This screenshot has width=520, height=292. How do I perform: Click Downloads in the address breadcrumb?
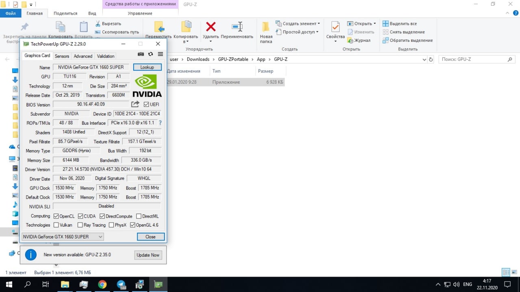click(x=198, y=59)
